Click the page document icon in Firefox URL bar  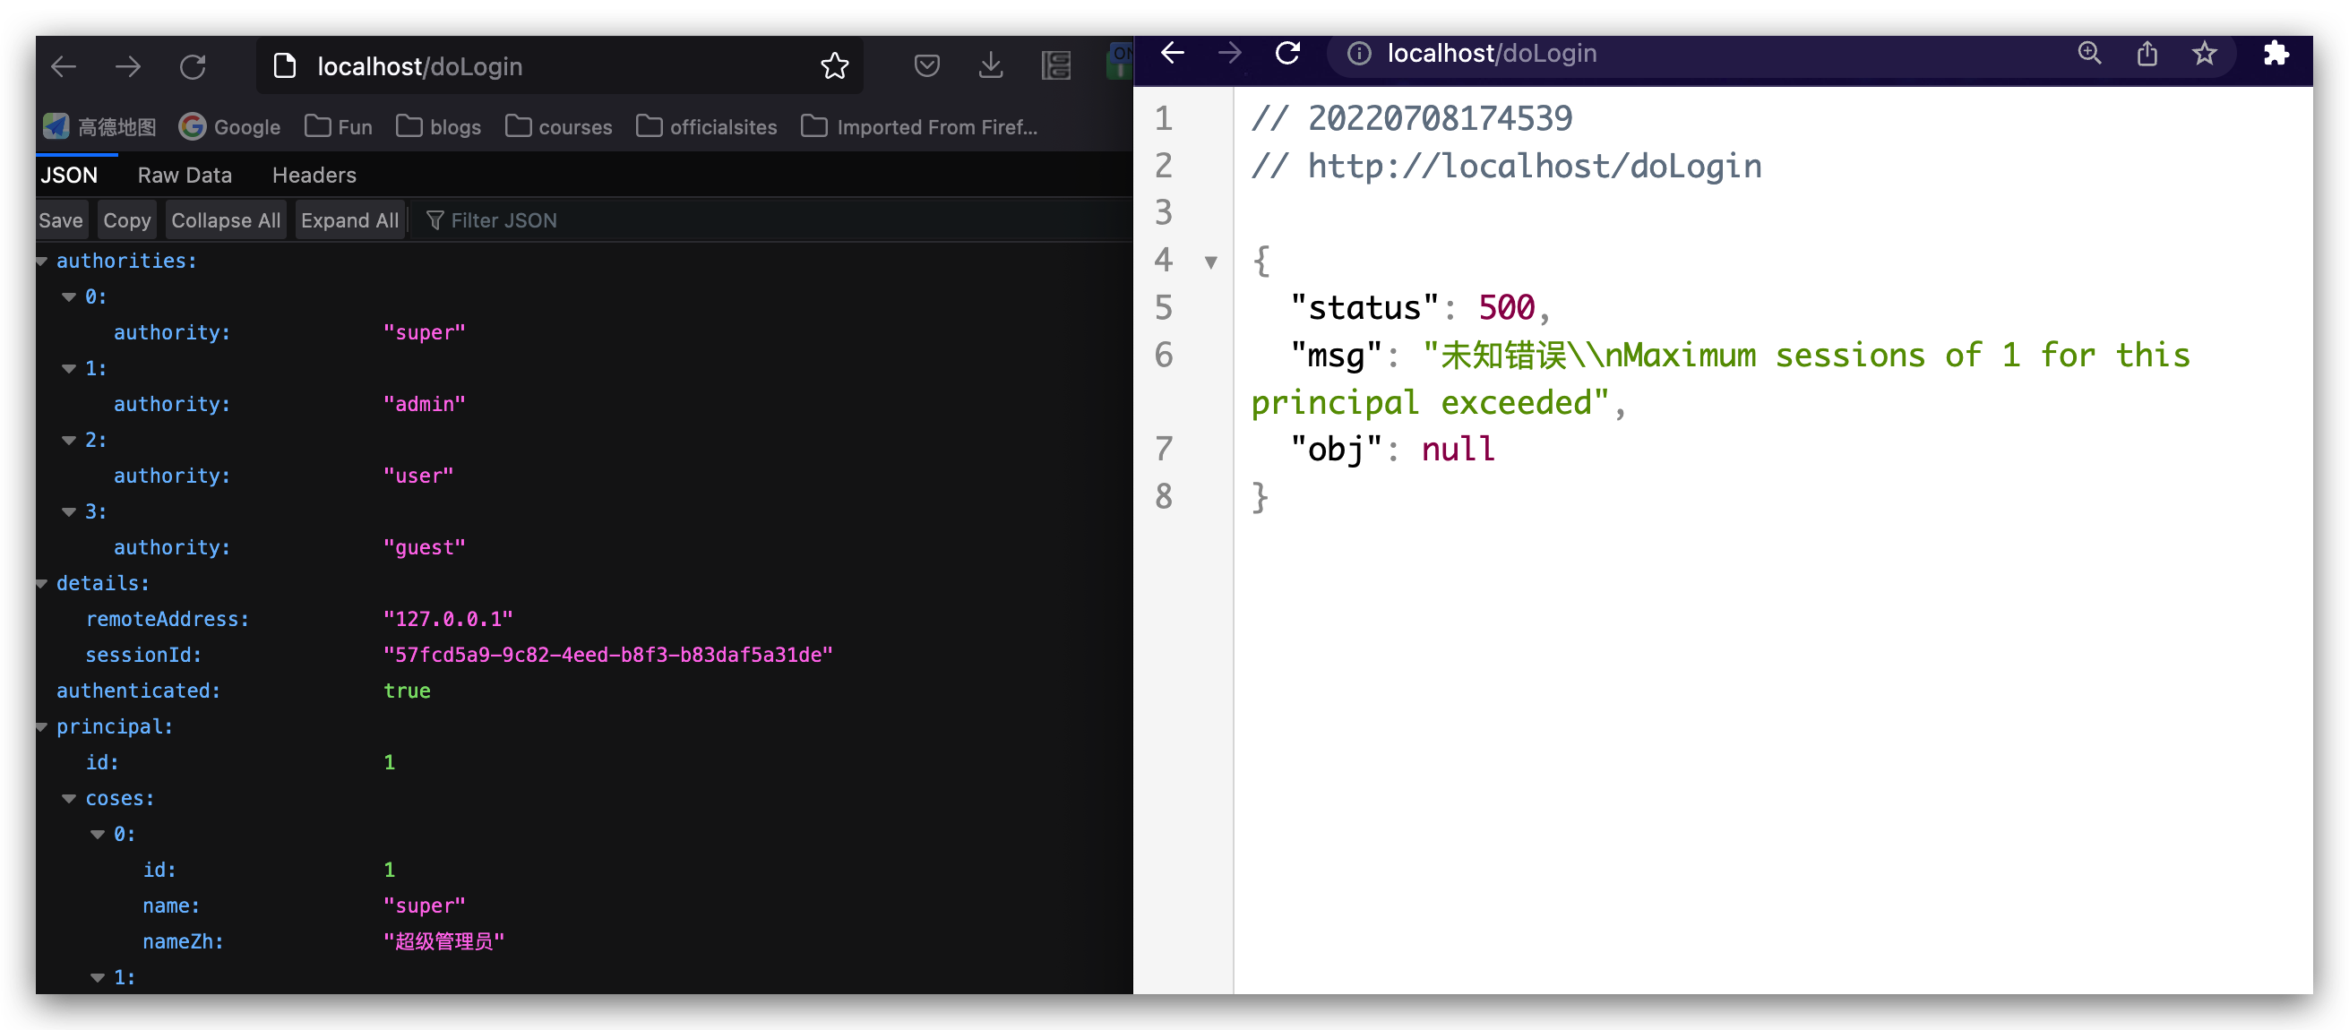[x=285, y=65]
